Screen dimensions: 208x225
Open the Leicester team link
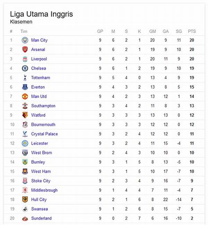click(x=40, y=143)
